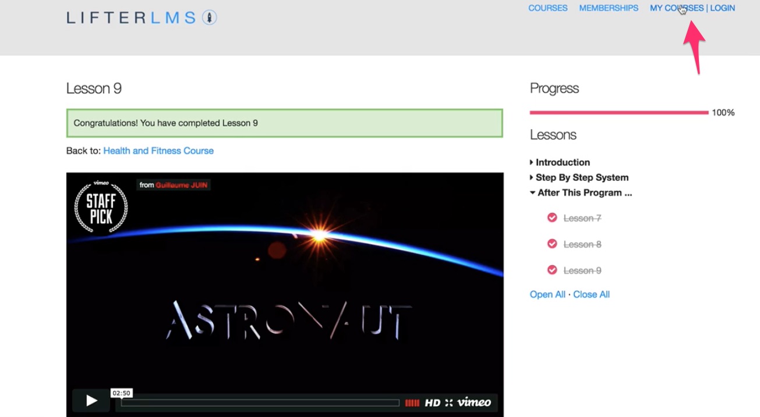Viewport: 760px width, 417px height.
Task: Click the Lesson 9 page heading
Action: [x=94, y=88]
